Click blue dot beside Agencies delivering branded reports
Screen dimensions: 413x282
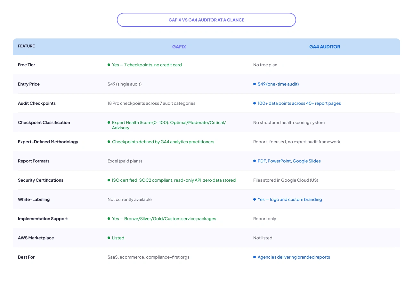click(x=255, y=257)
